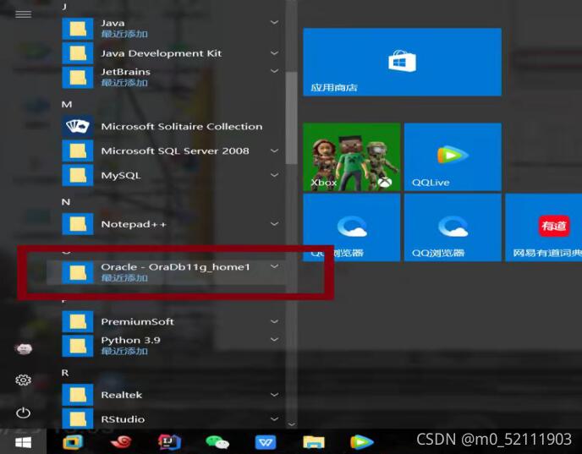582x454 pixels.
Task: Click the letter M section header
Action: point(67,104)
